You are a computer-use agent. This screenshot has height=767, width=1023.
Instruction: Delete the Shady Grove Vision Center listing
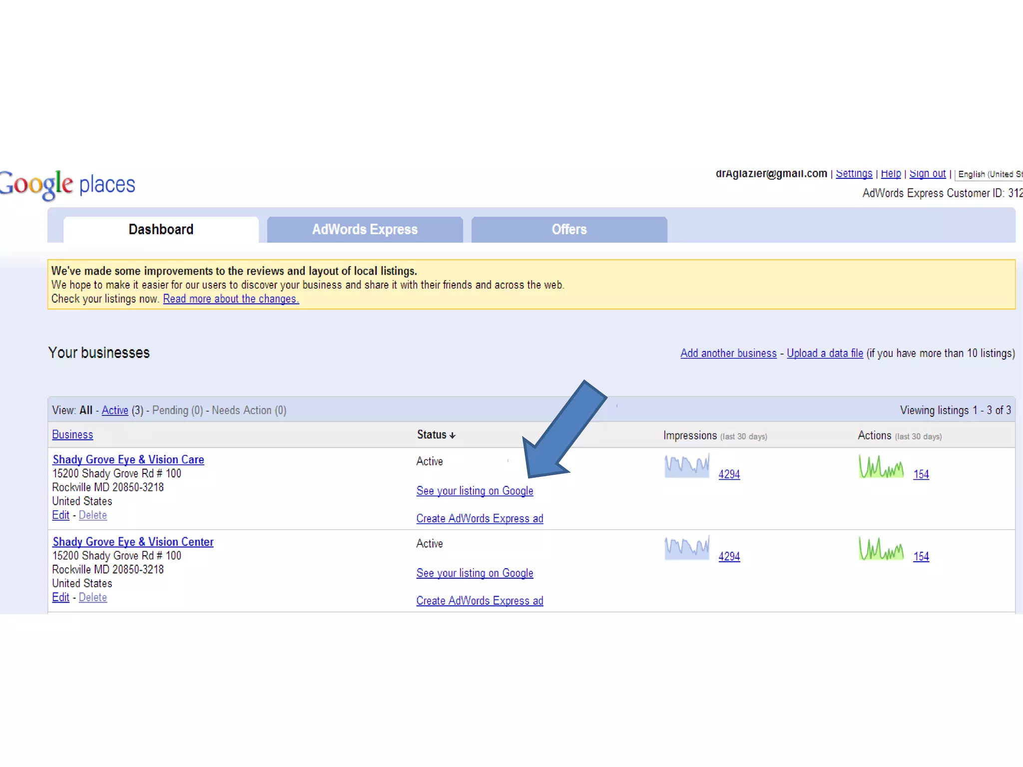pyautogui.click(x=93, y=597)
